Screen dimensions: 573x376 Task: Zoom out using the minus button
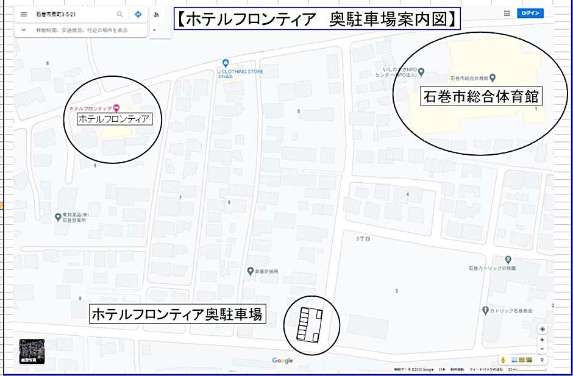pos(542,349)
